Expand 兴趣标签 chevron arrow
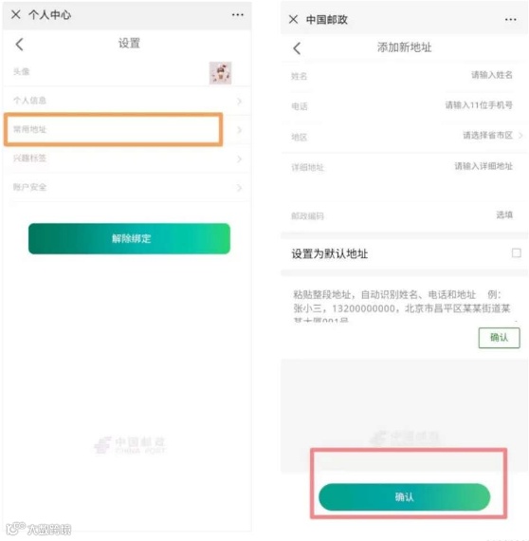 click(x=239, y=159)
